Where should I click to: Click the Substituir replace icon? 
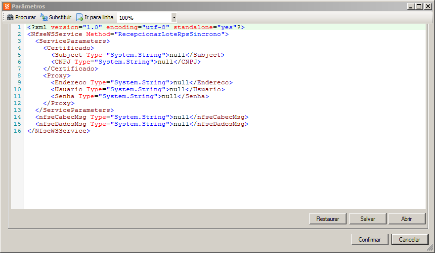(x=44, y=17)
